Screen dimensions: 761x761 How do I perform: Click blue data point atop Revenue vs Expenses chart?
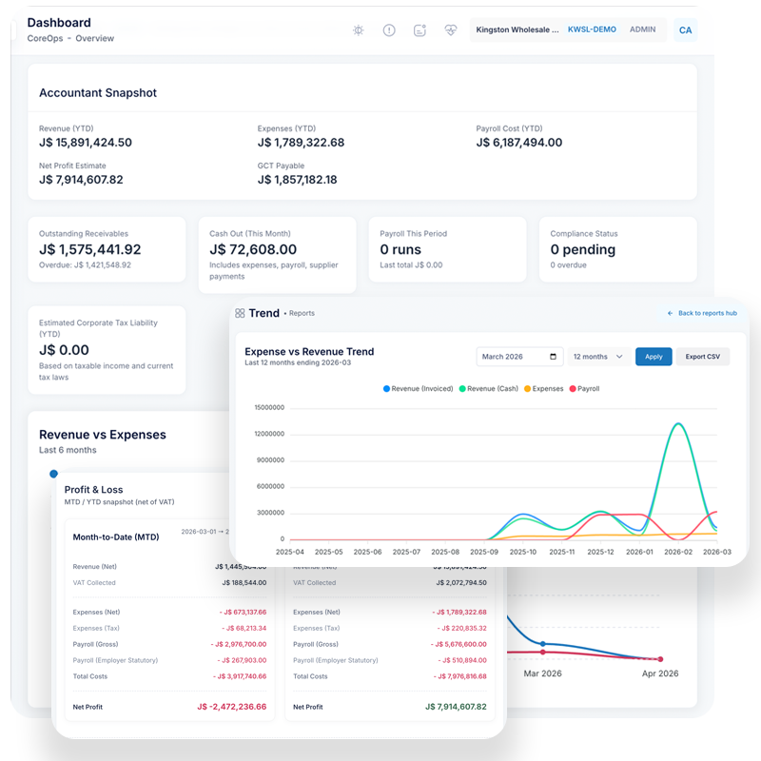pyautogui.click(x=54, y=474)
